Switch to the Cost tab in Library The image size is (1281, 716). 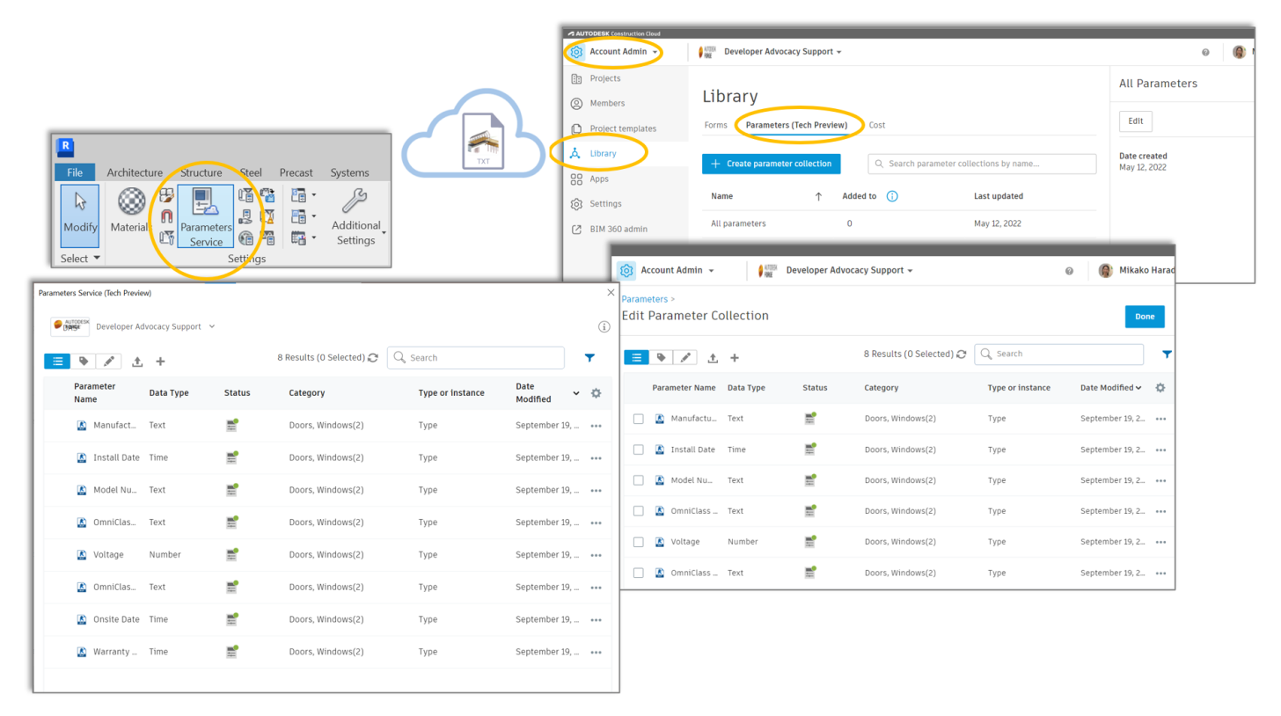tap(876, 125)
